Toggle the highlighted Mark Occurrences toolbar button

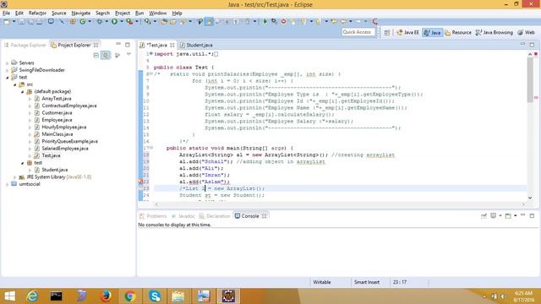tap(209, 21)
